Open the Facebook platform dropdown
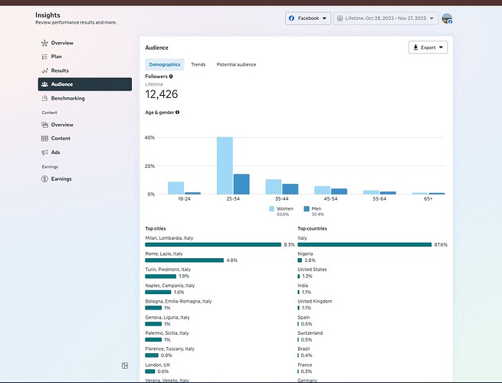502x383 pixels. (307, 18)
